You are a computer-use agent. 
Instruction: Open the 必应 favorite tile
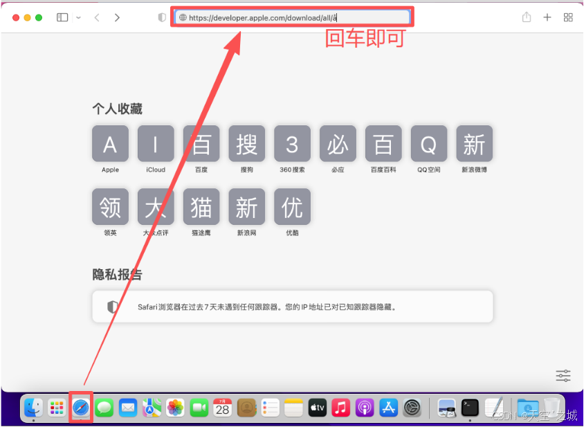tap(338, 143)
